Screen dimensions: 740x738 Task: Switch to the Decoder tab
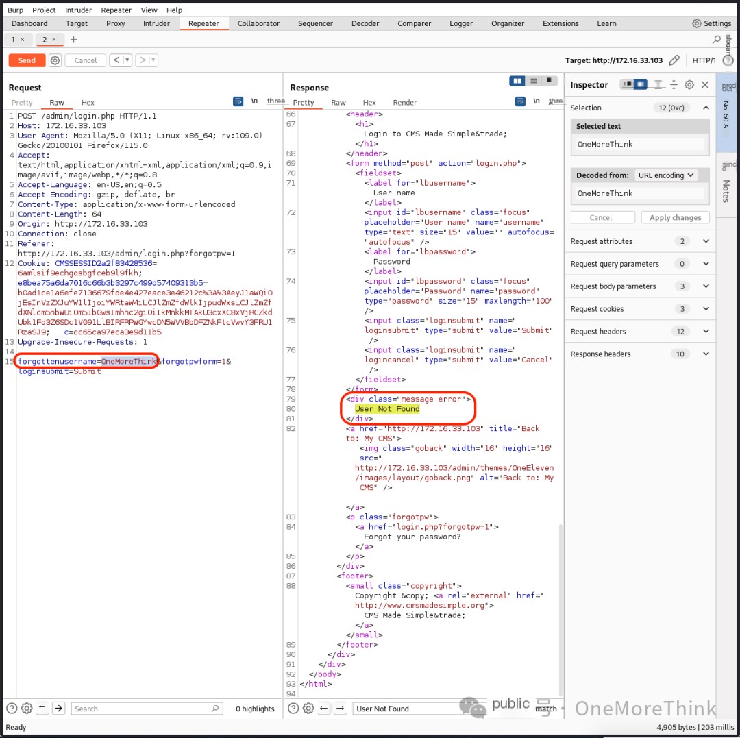[365, 23]
